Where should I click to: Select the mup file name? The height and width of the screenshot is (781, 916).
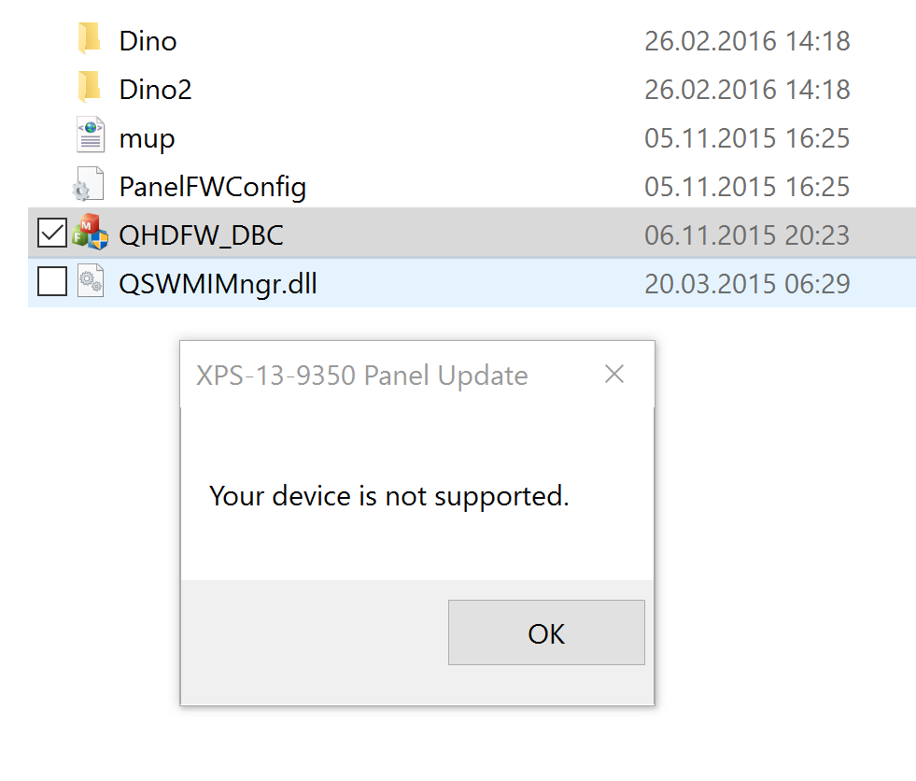[147, 139]
